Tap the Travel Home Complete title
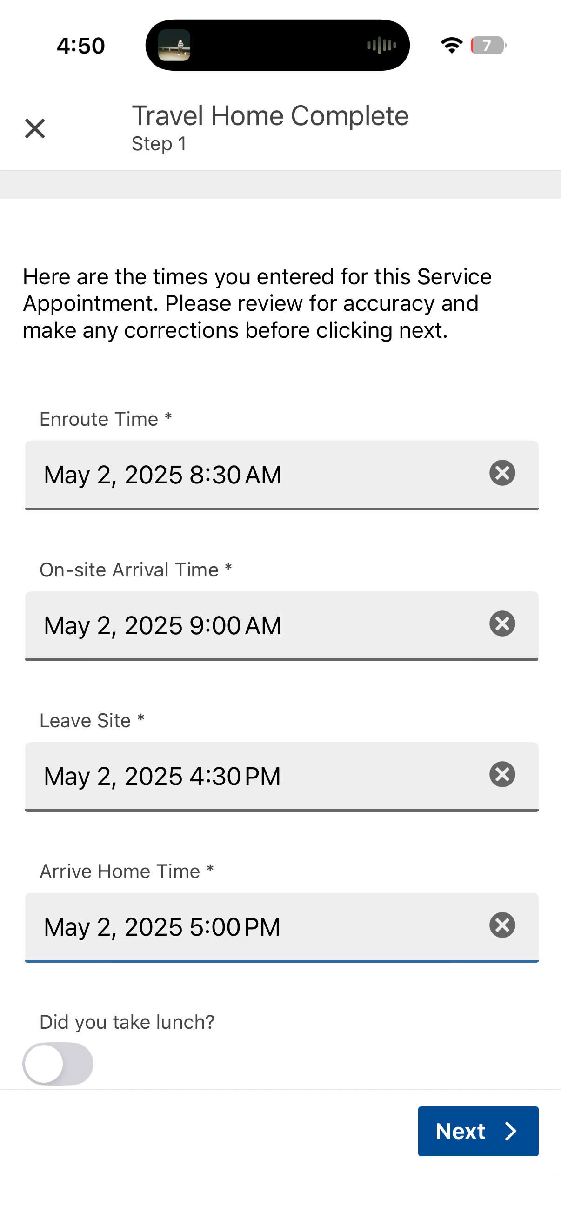 coord(270,116)
